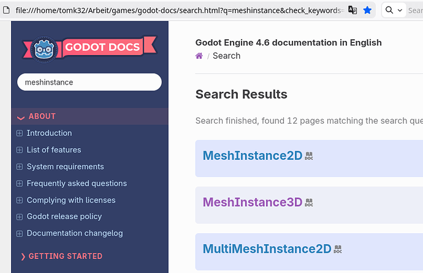This screenshot has width=423, height=273.
Task: Click the doc icon beside MeshInstance3D
Action: point(309,203)
